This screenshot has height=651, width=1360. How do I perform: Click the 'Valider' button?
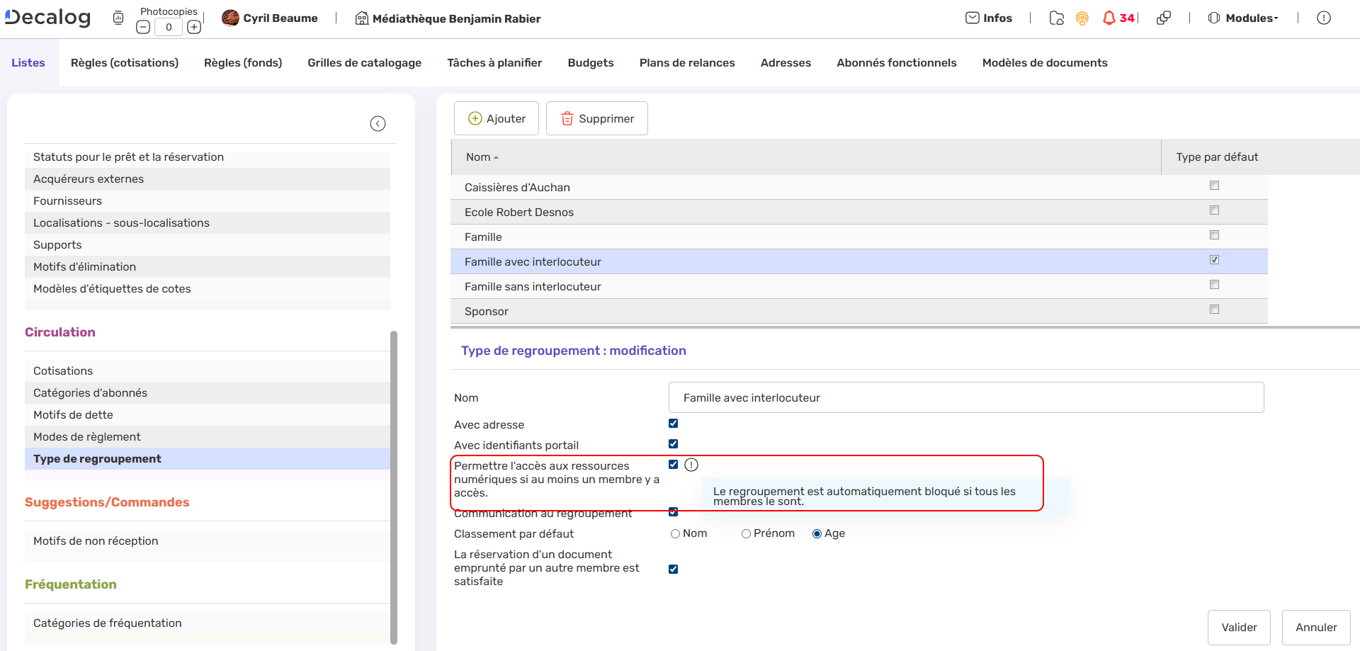(x=1239, y=628)
